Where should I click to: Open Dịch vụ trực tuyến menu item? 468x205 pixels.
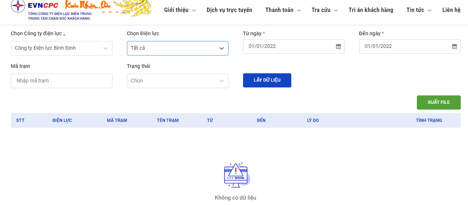pos(229,10)
